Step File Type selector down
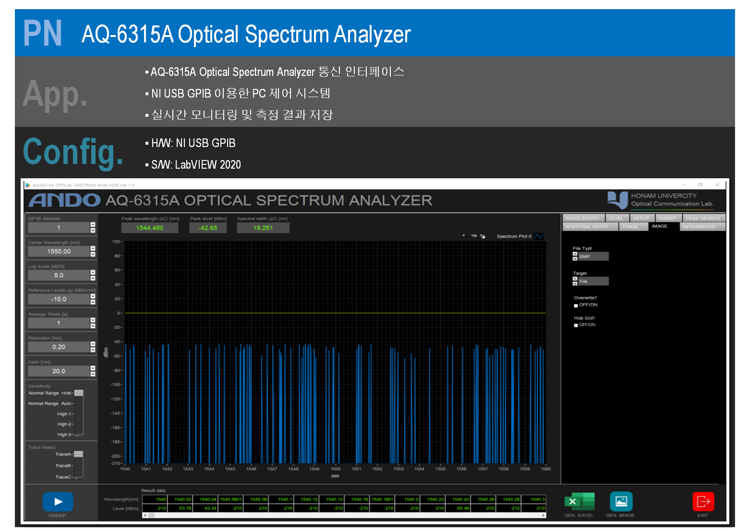This screenshot has width=736, height=531. pos(575,259)
